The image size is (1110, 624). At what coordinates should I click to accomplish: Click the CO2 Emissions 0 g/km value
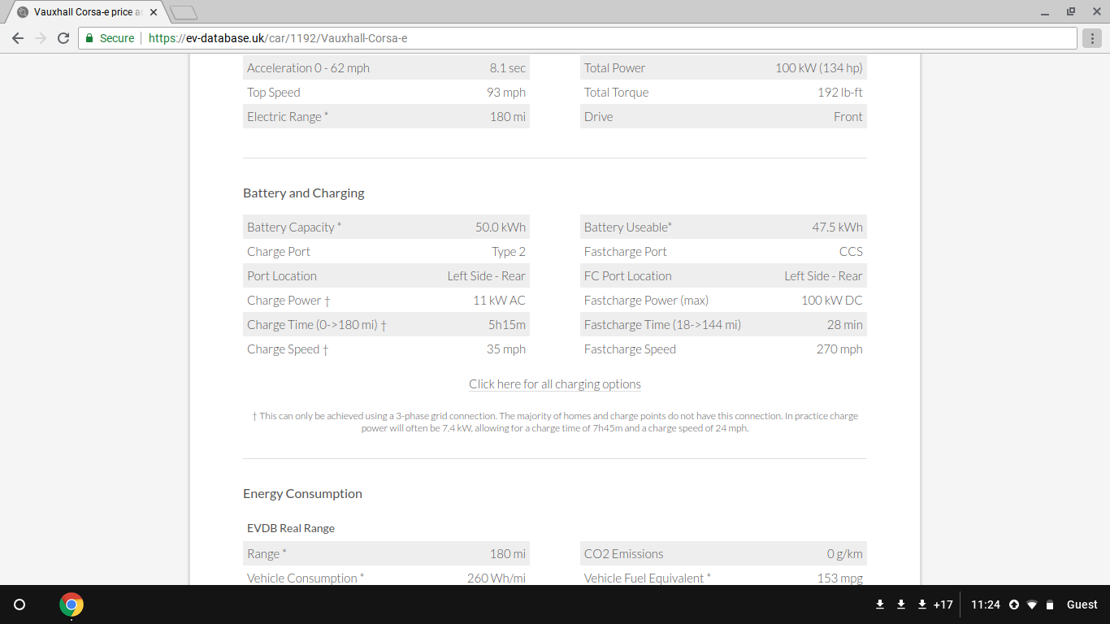click(x=845, y=554)
